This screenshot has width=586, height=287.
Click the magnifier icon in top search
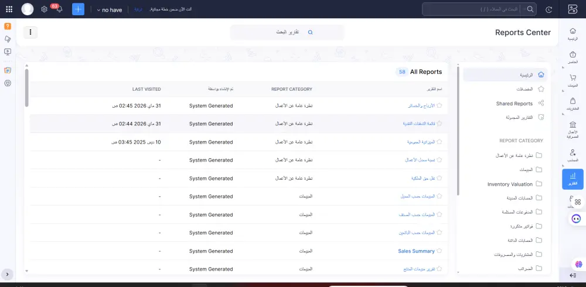click(x=530, y=9)
